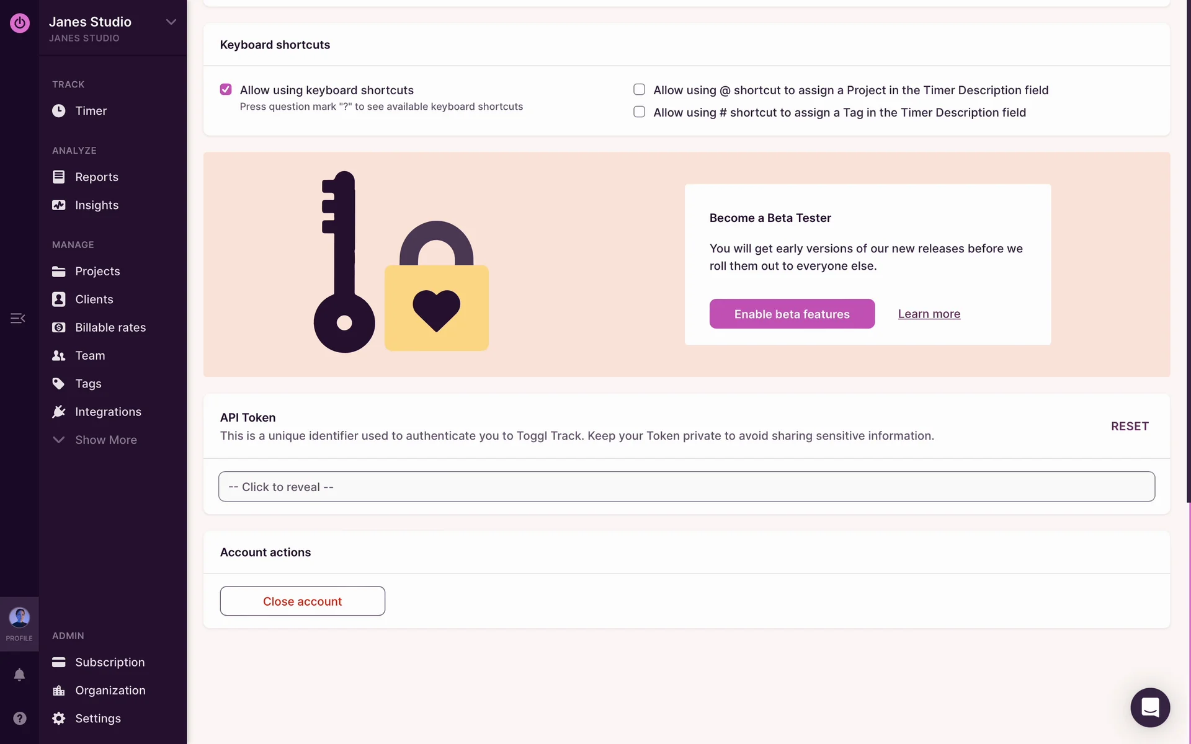Screen dimensions: 1191x744
Task: Open Janes Studio workspace dropdown
Action: [171, 22]
